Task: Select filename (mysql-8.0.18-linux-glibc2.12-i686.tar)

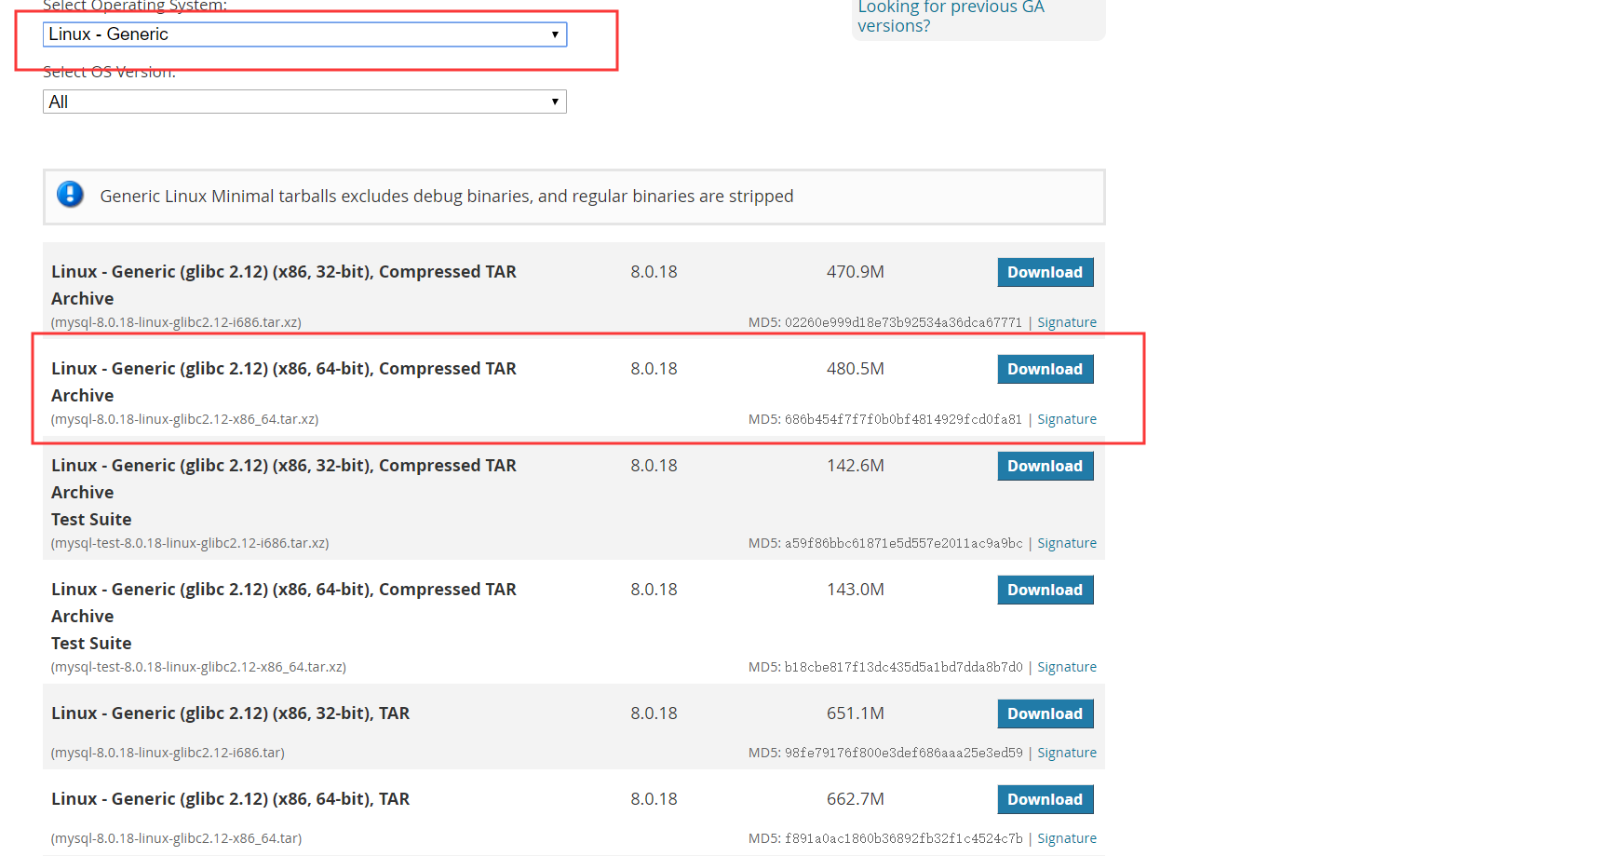Action: click(168, 753)
